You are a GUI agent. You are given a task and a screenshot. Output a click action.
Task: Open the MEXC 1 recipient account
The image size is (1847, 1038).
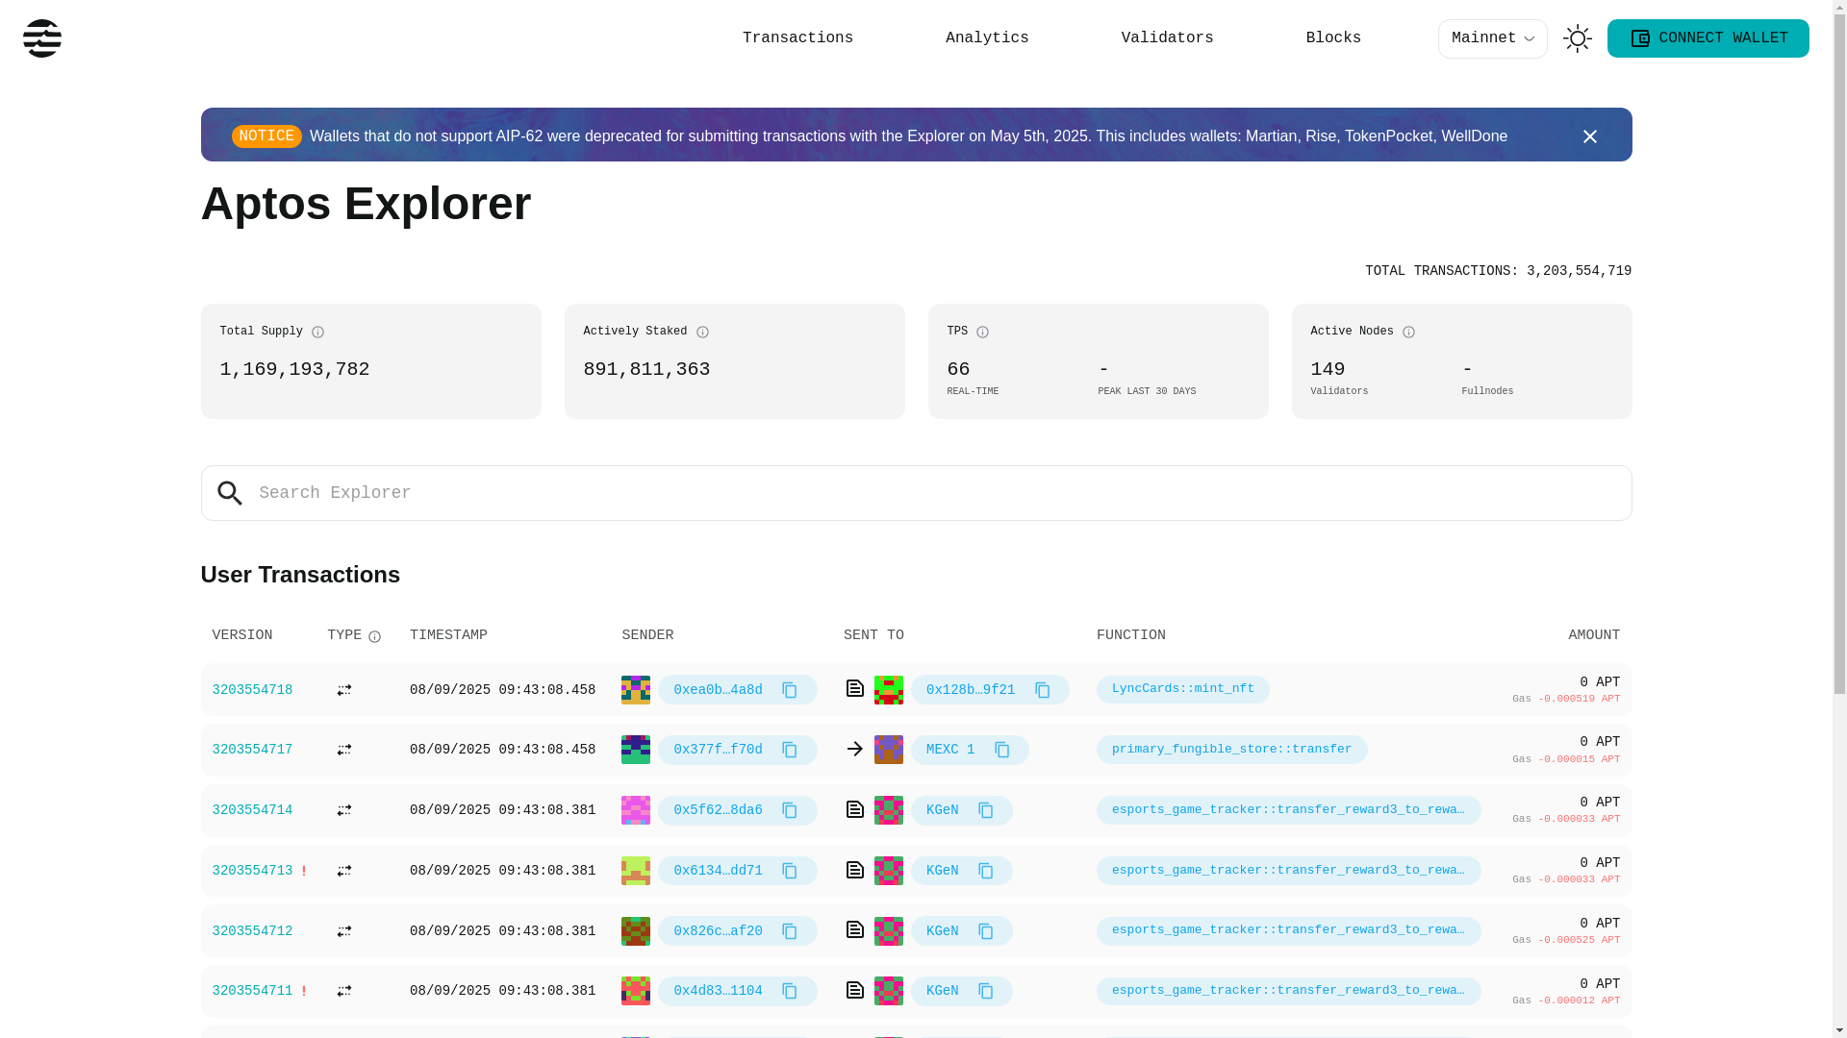950,750
